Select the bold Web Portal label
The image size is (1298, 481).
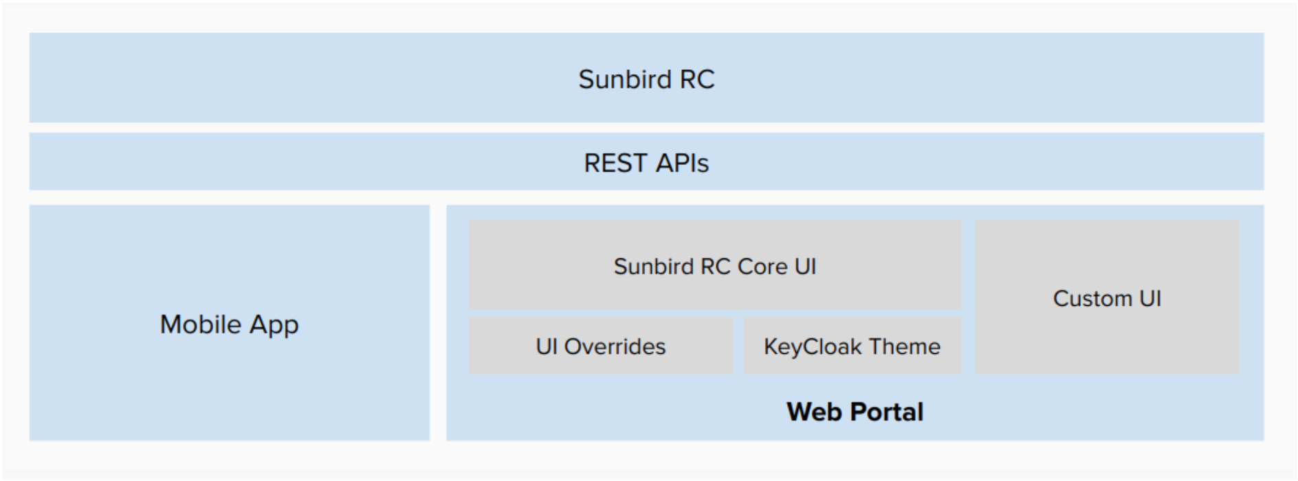[855, 412]
